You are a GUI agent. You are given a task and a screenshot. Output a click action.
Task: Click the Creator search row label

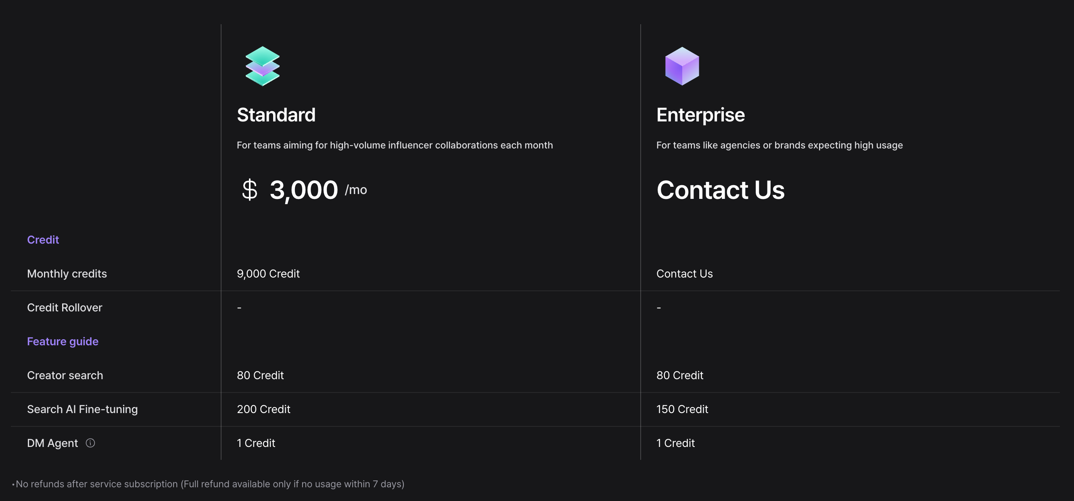click(x=65, y=375)
